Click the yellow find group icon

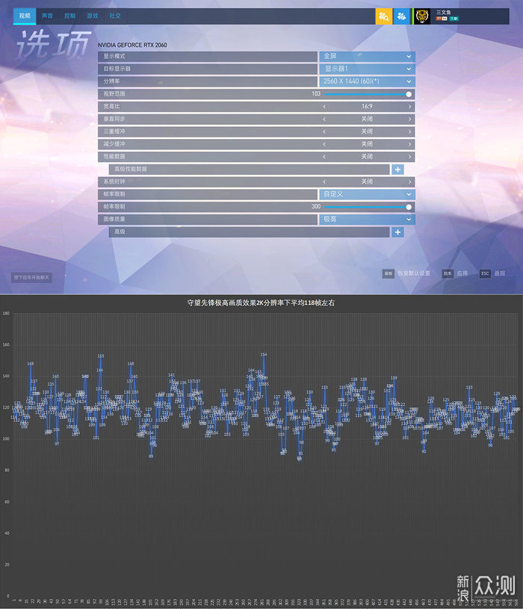click(383, 16)
